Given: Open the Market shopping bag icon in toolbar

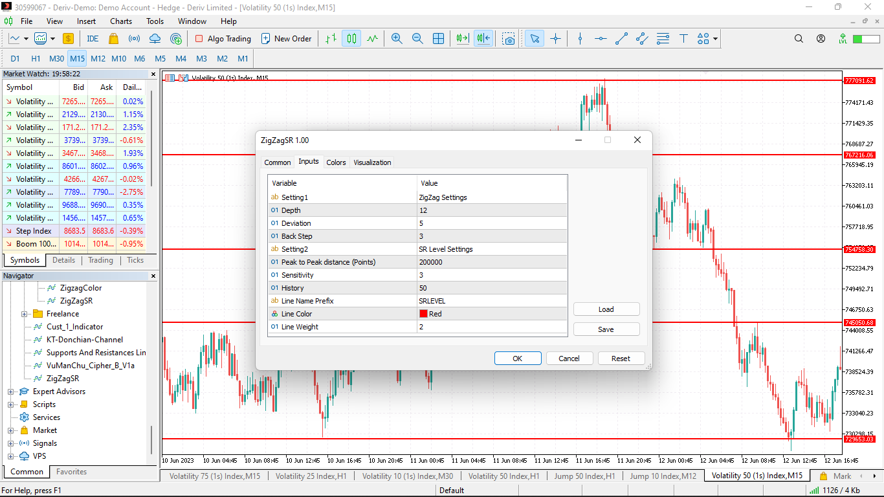Looking at the screenshot, I should [x=113, y=39].
